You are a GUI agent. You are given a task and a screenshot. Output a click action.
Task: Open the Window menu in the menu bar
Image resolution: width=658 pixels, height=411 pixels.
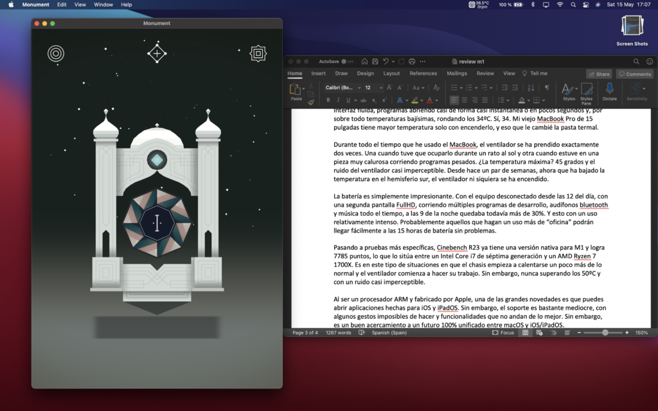click(x=103, y=4)
